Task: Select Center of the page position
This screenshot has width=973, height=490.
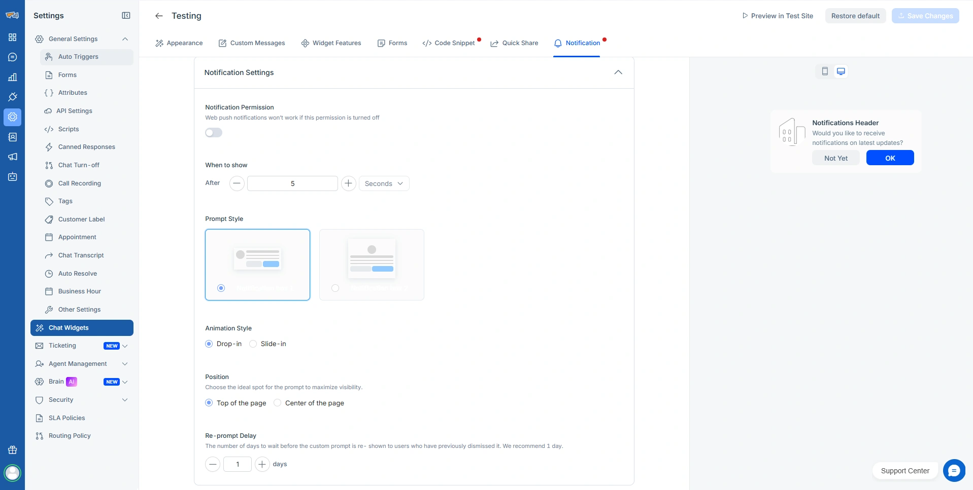Action: [x=278, y=403]
